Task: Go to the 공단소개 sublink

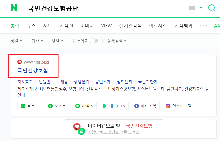Action: point(103,82)
